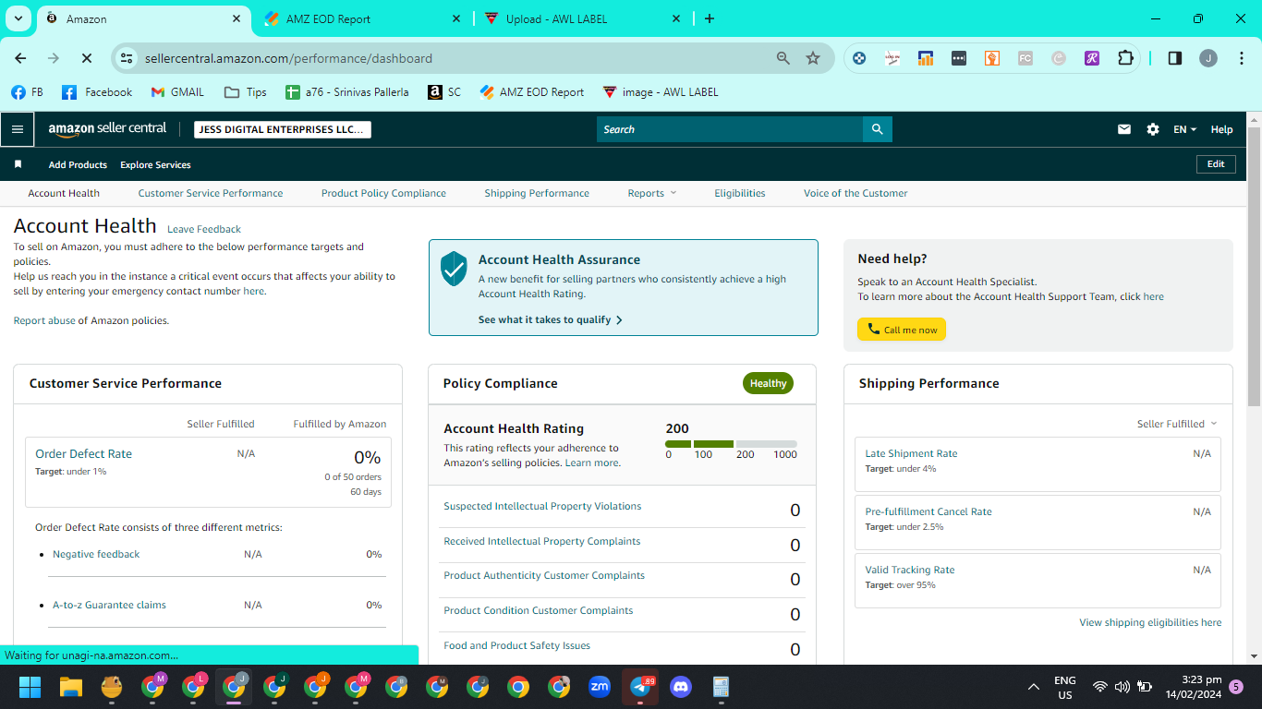Click View shipping eligibilities here link
Screen dimensions: 1262x709
click(1150, 622)
